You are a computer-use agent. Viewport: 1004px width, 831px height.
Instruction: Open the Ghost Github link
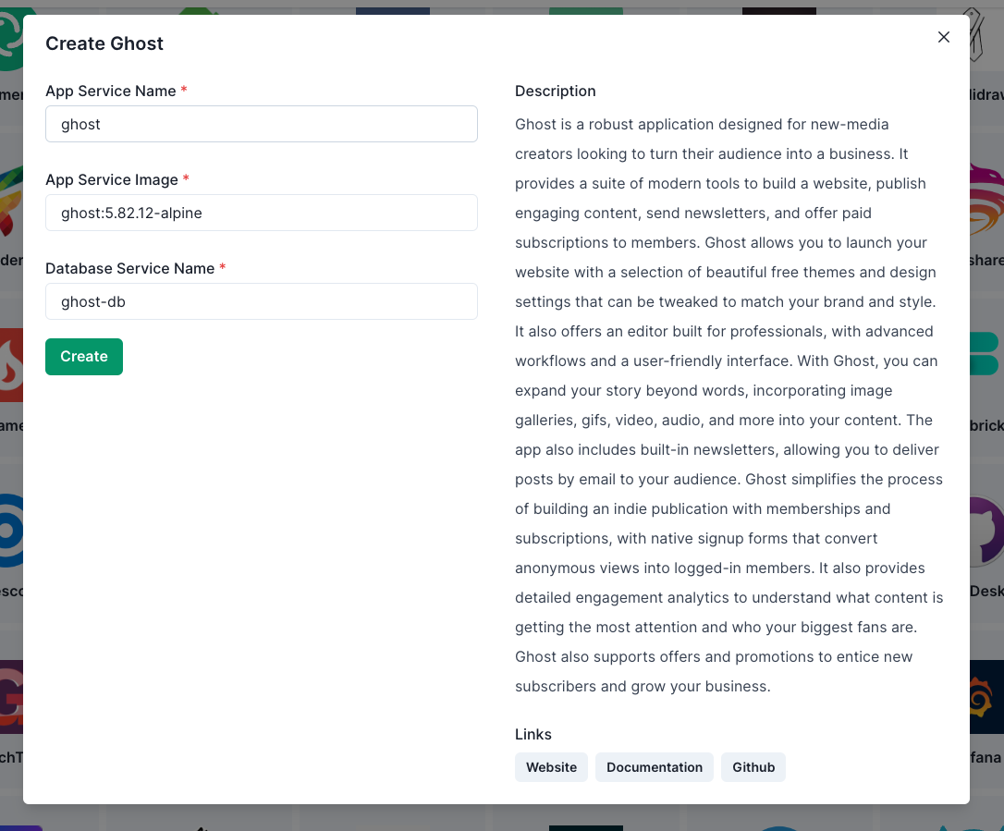753,767
